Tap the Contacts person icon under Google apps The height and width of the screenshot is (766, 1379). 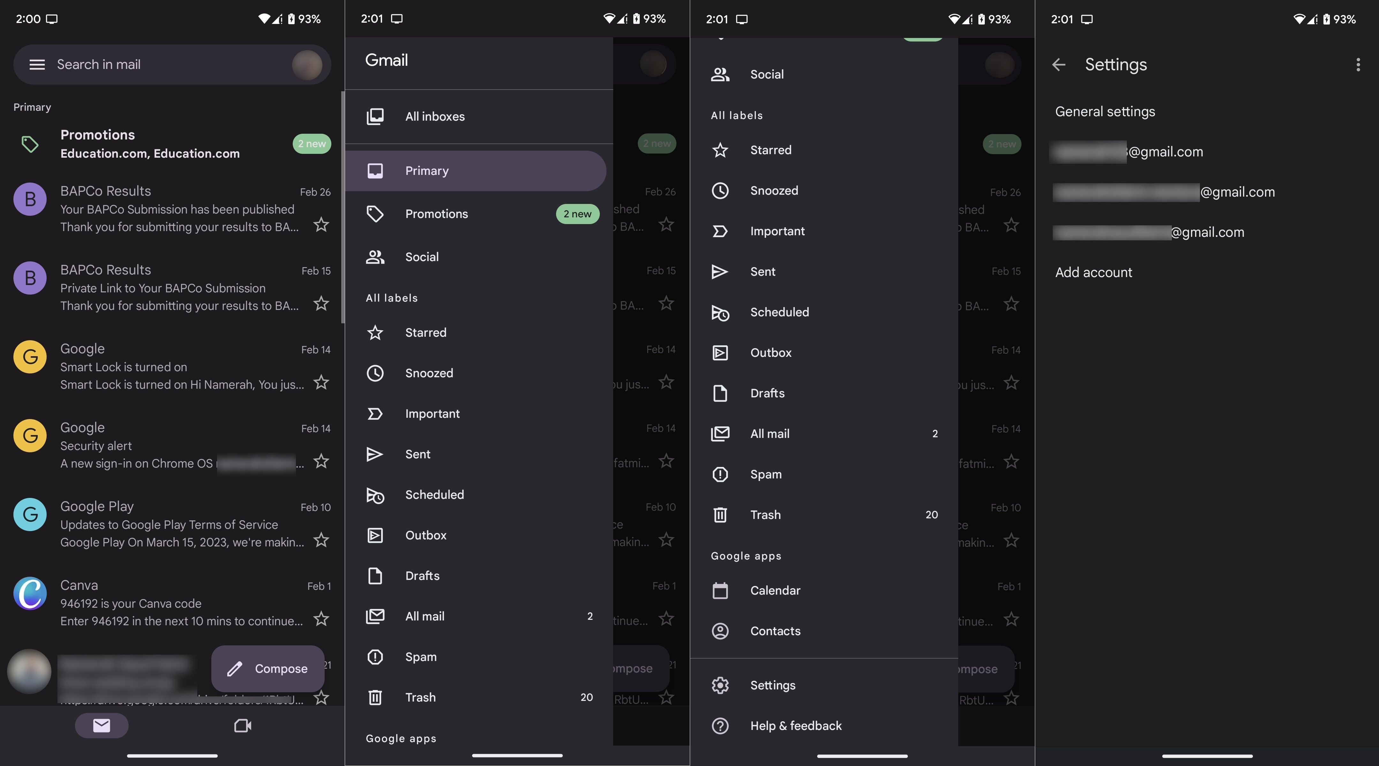(x=720, y=631)
